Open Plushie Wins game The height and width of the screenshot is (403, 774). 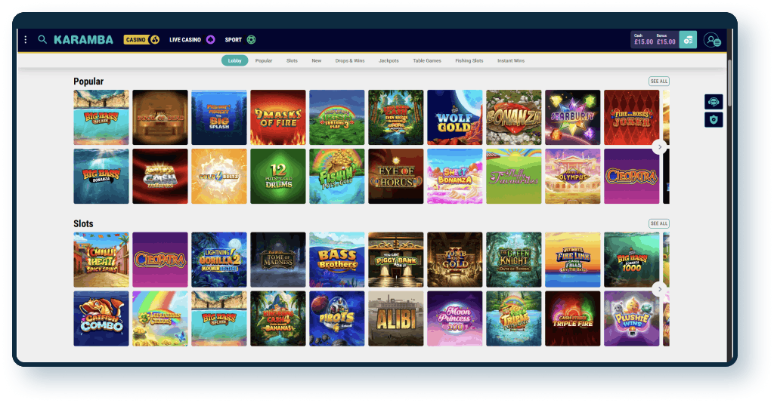(631, 318)
